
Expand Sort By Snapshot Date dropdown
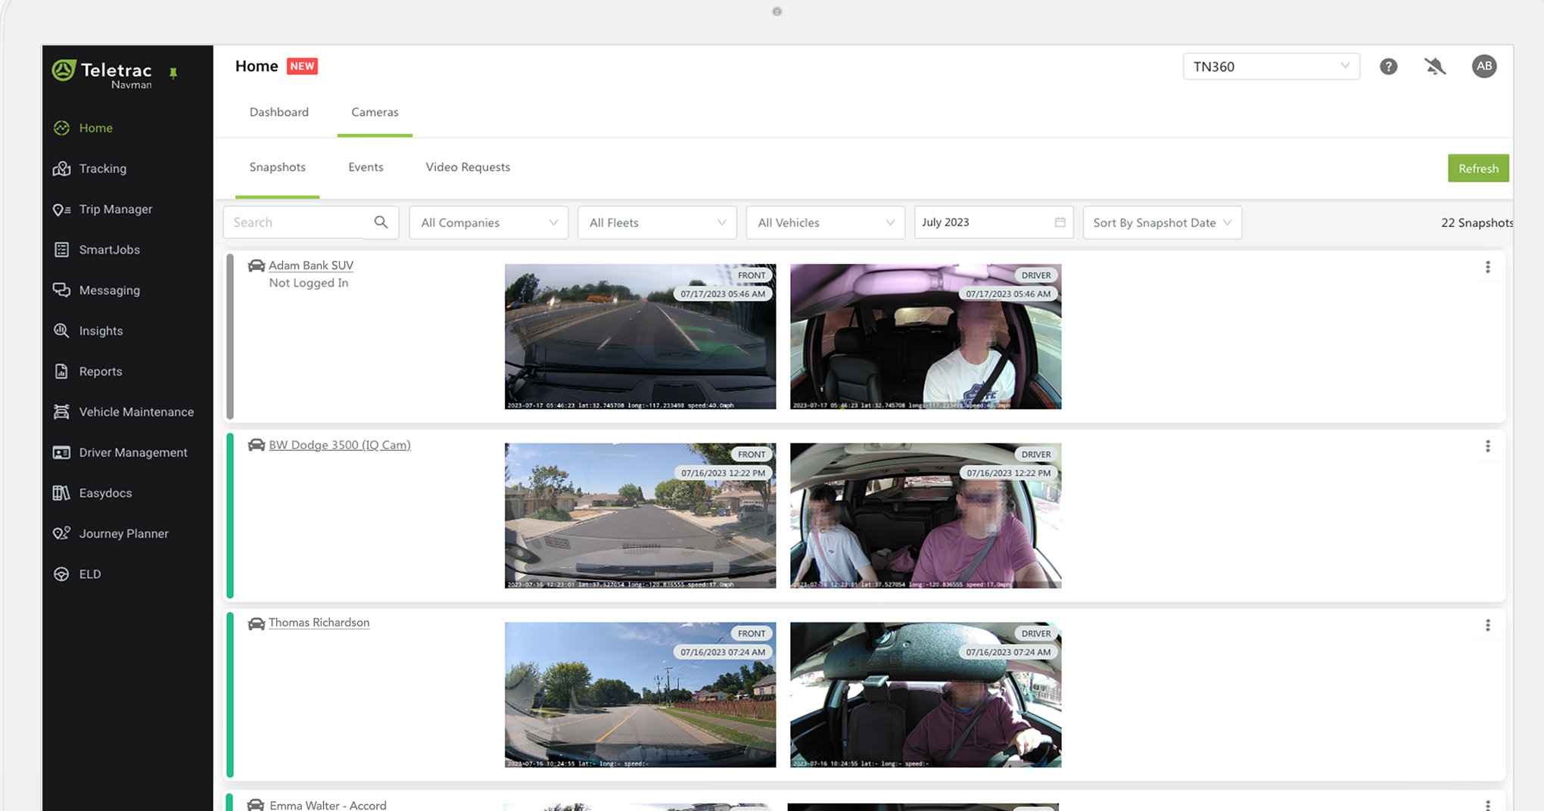pos(1162,222)
